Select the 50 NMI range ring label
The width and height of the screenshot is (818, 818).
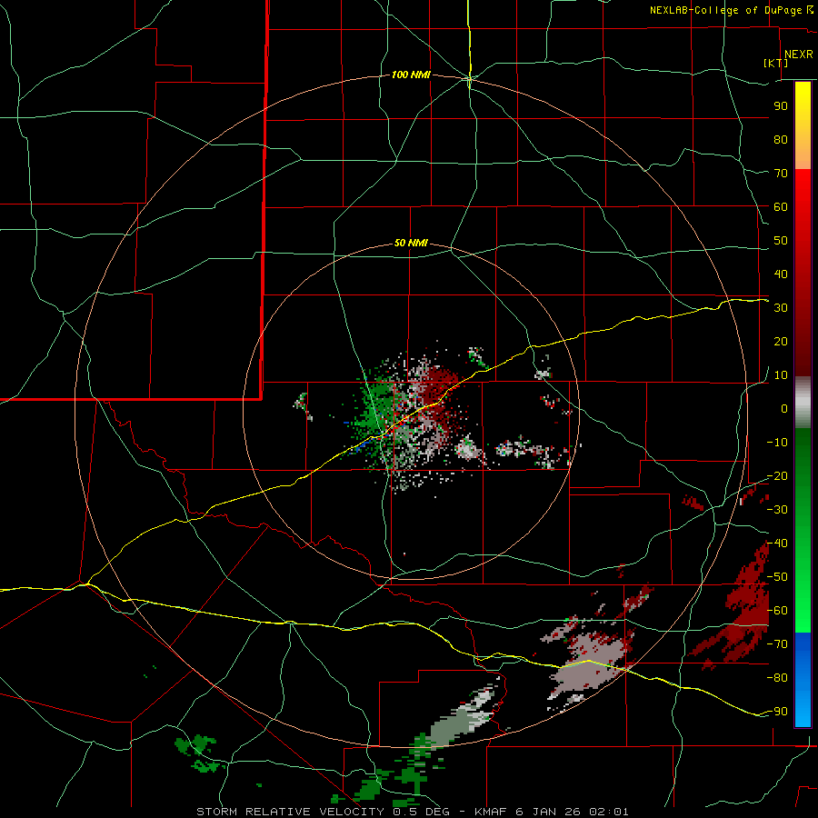tap(411, 243)
